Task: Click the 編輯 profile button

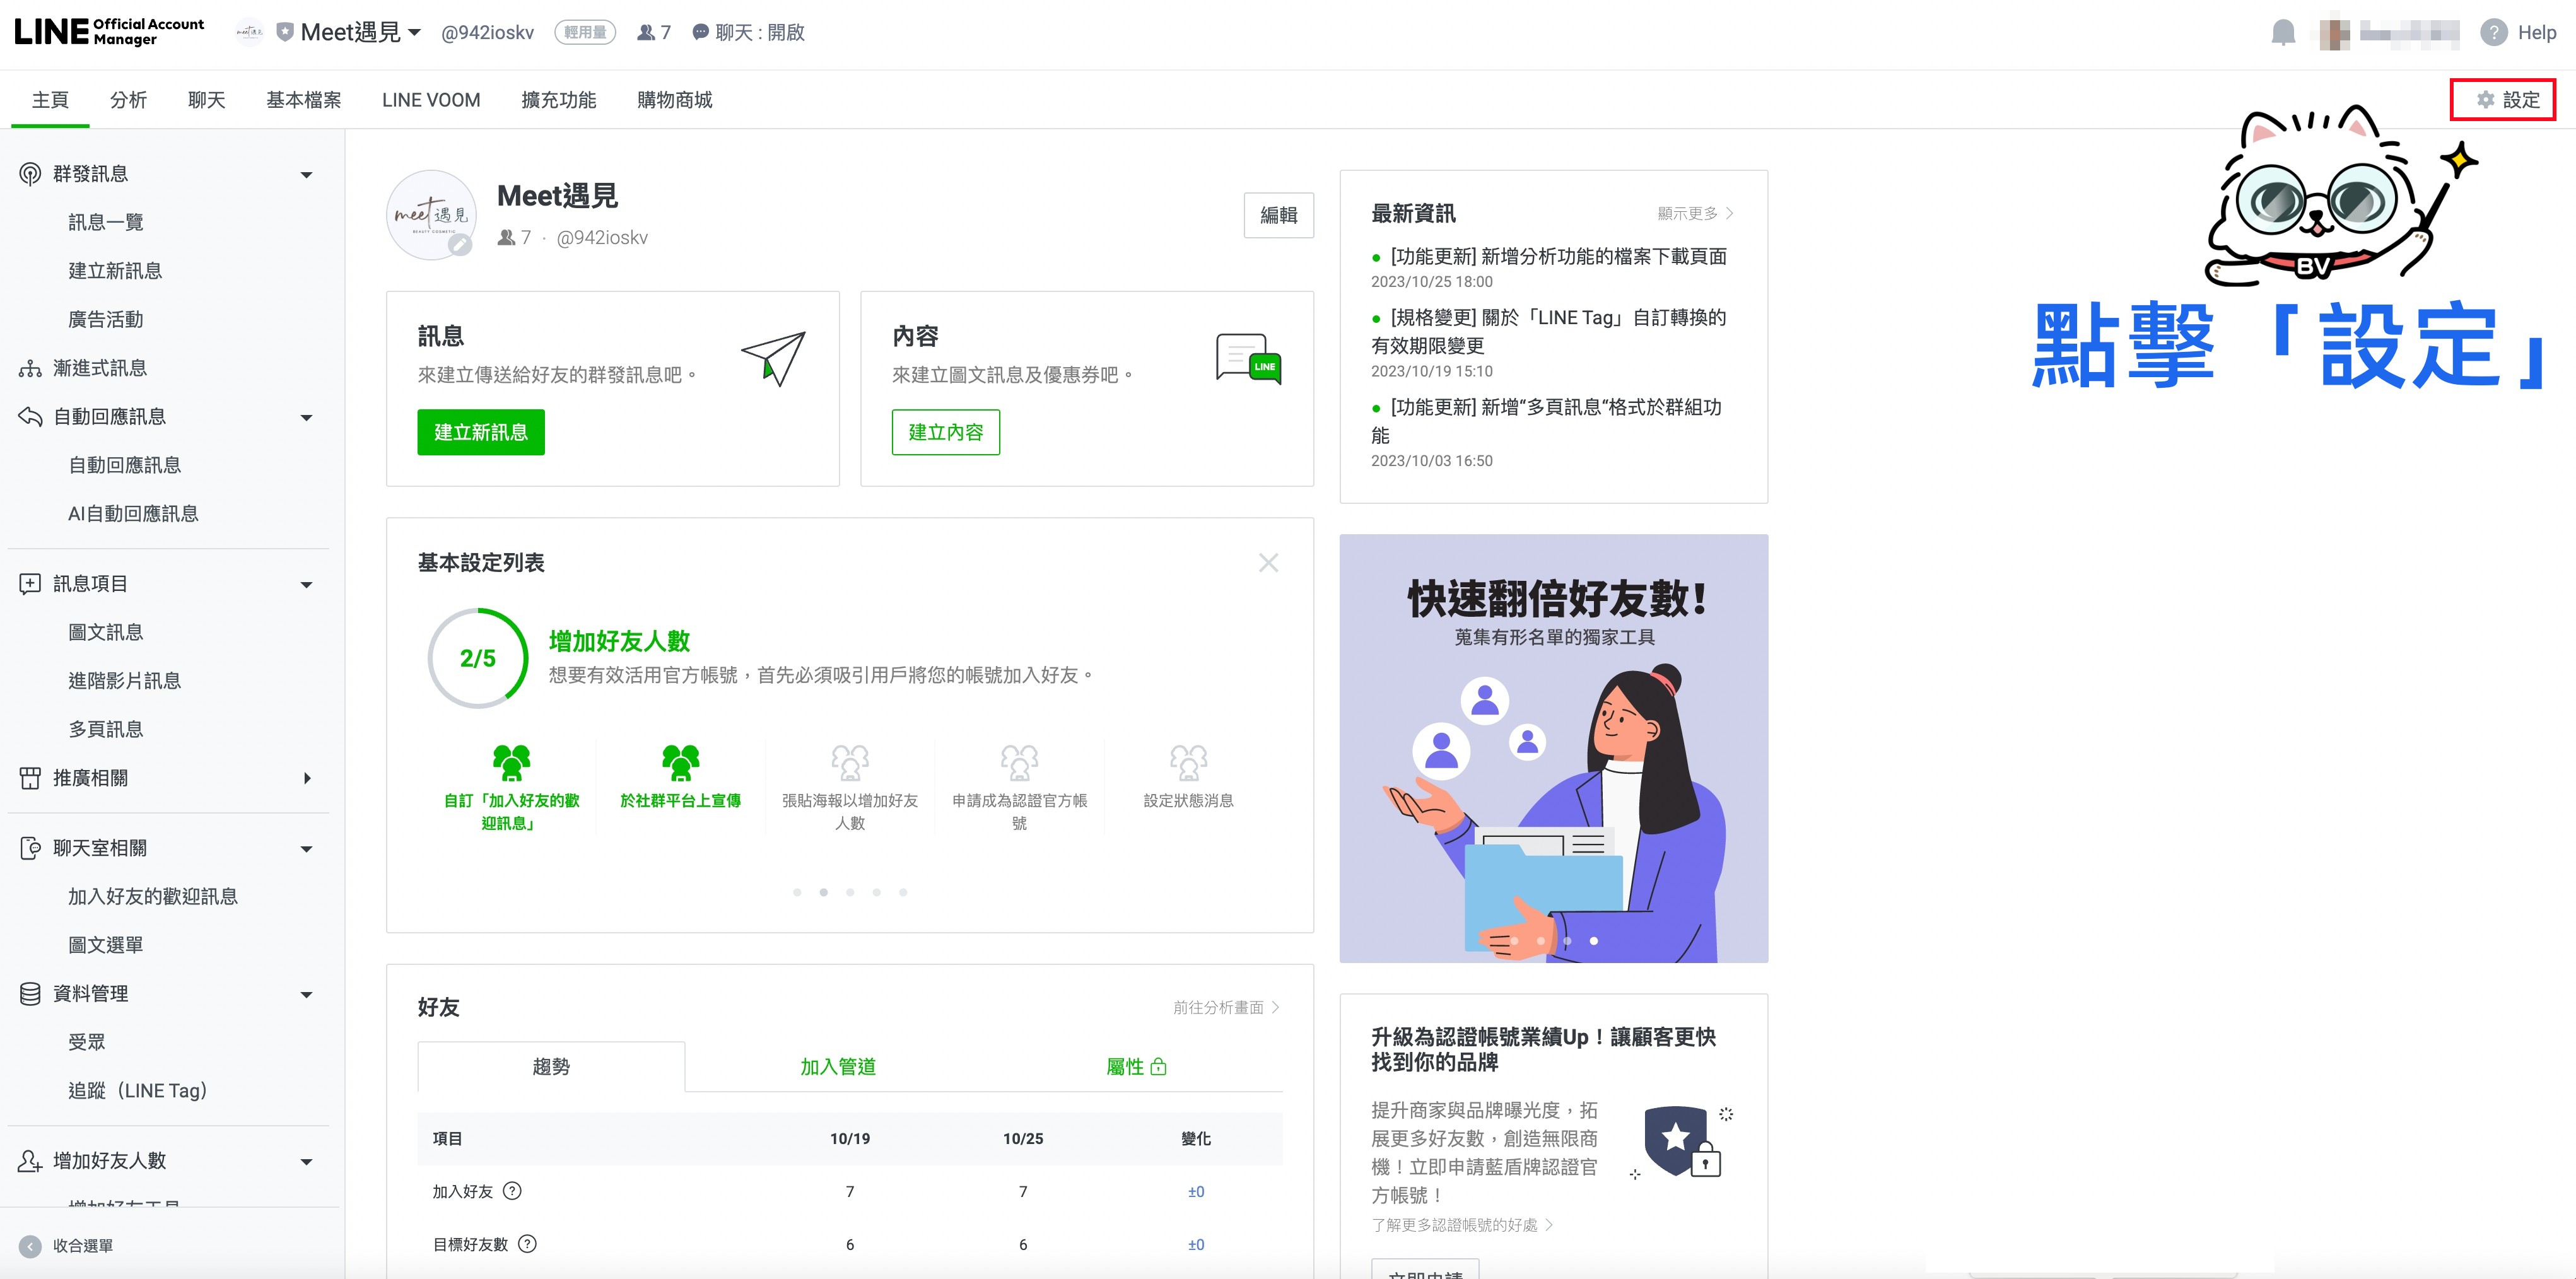Action: click(x=1278, y=215)
